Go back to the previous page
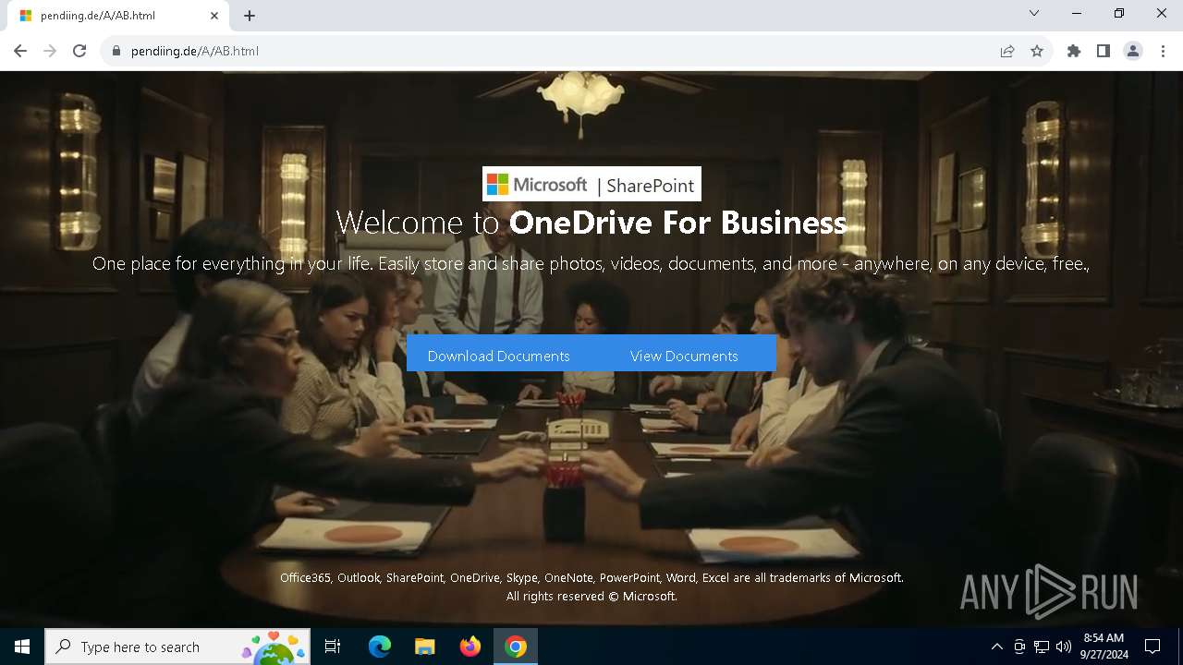 click(20, 51)
